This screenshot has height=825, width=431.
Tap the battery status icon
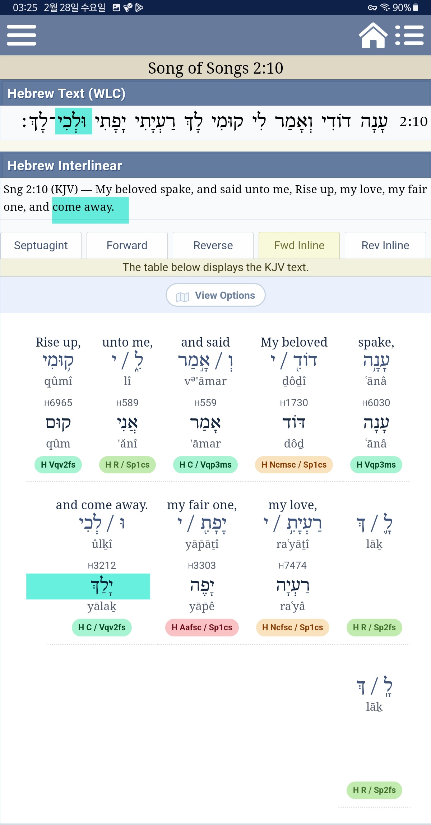coord(416,8)
